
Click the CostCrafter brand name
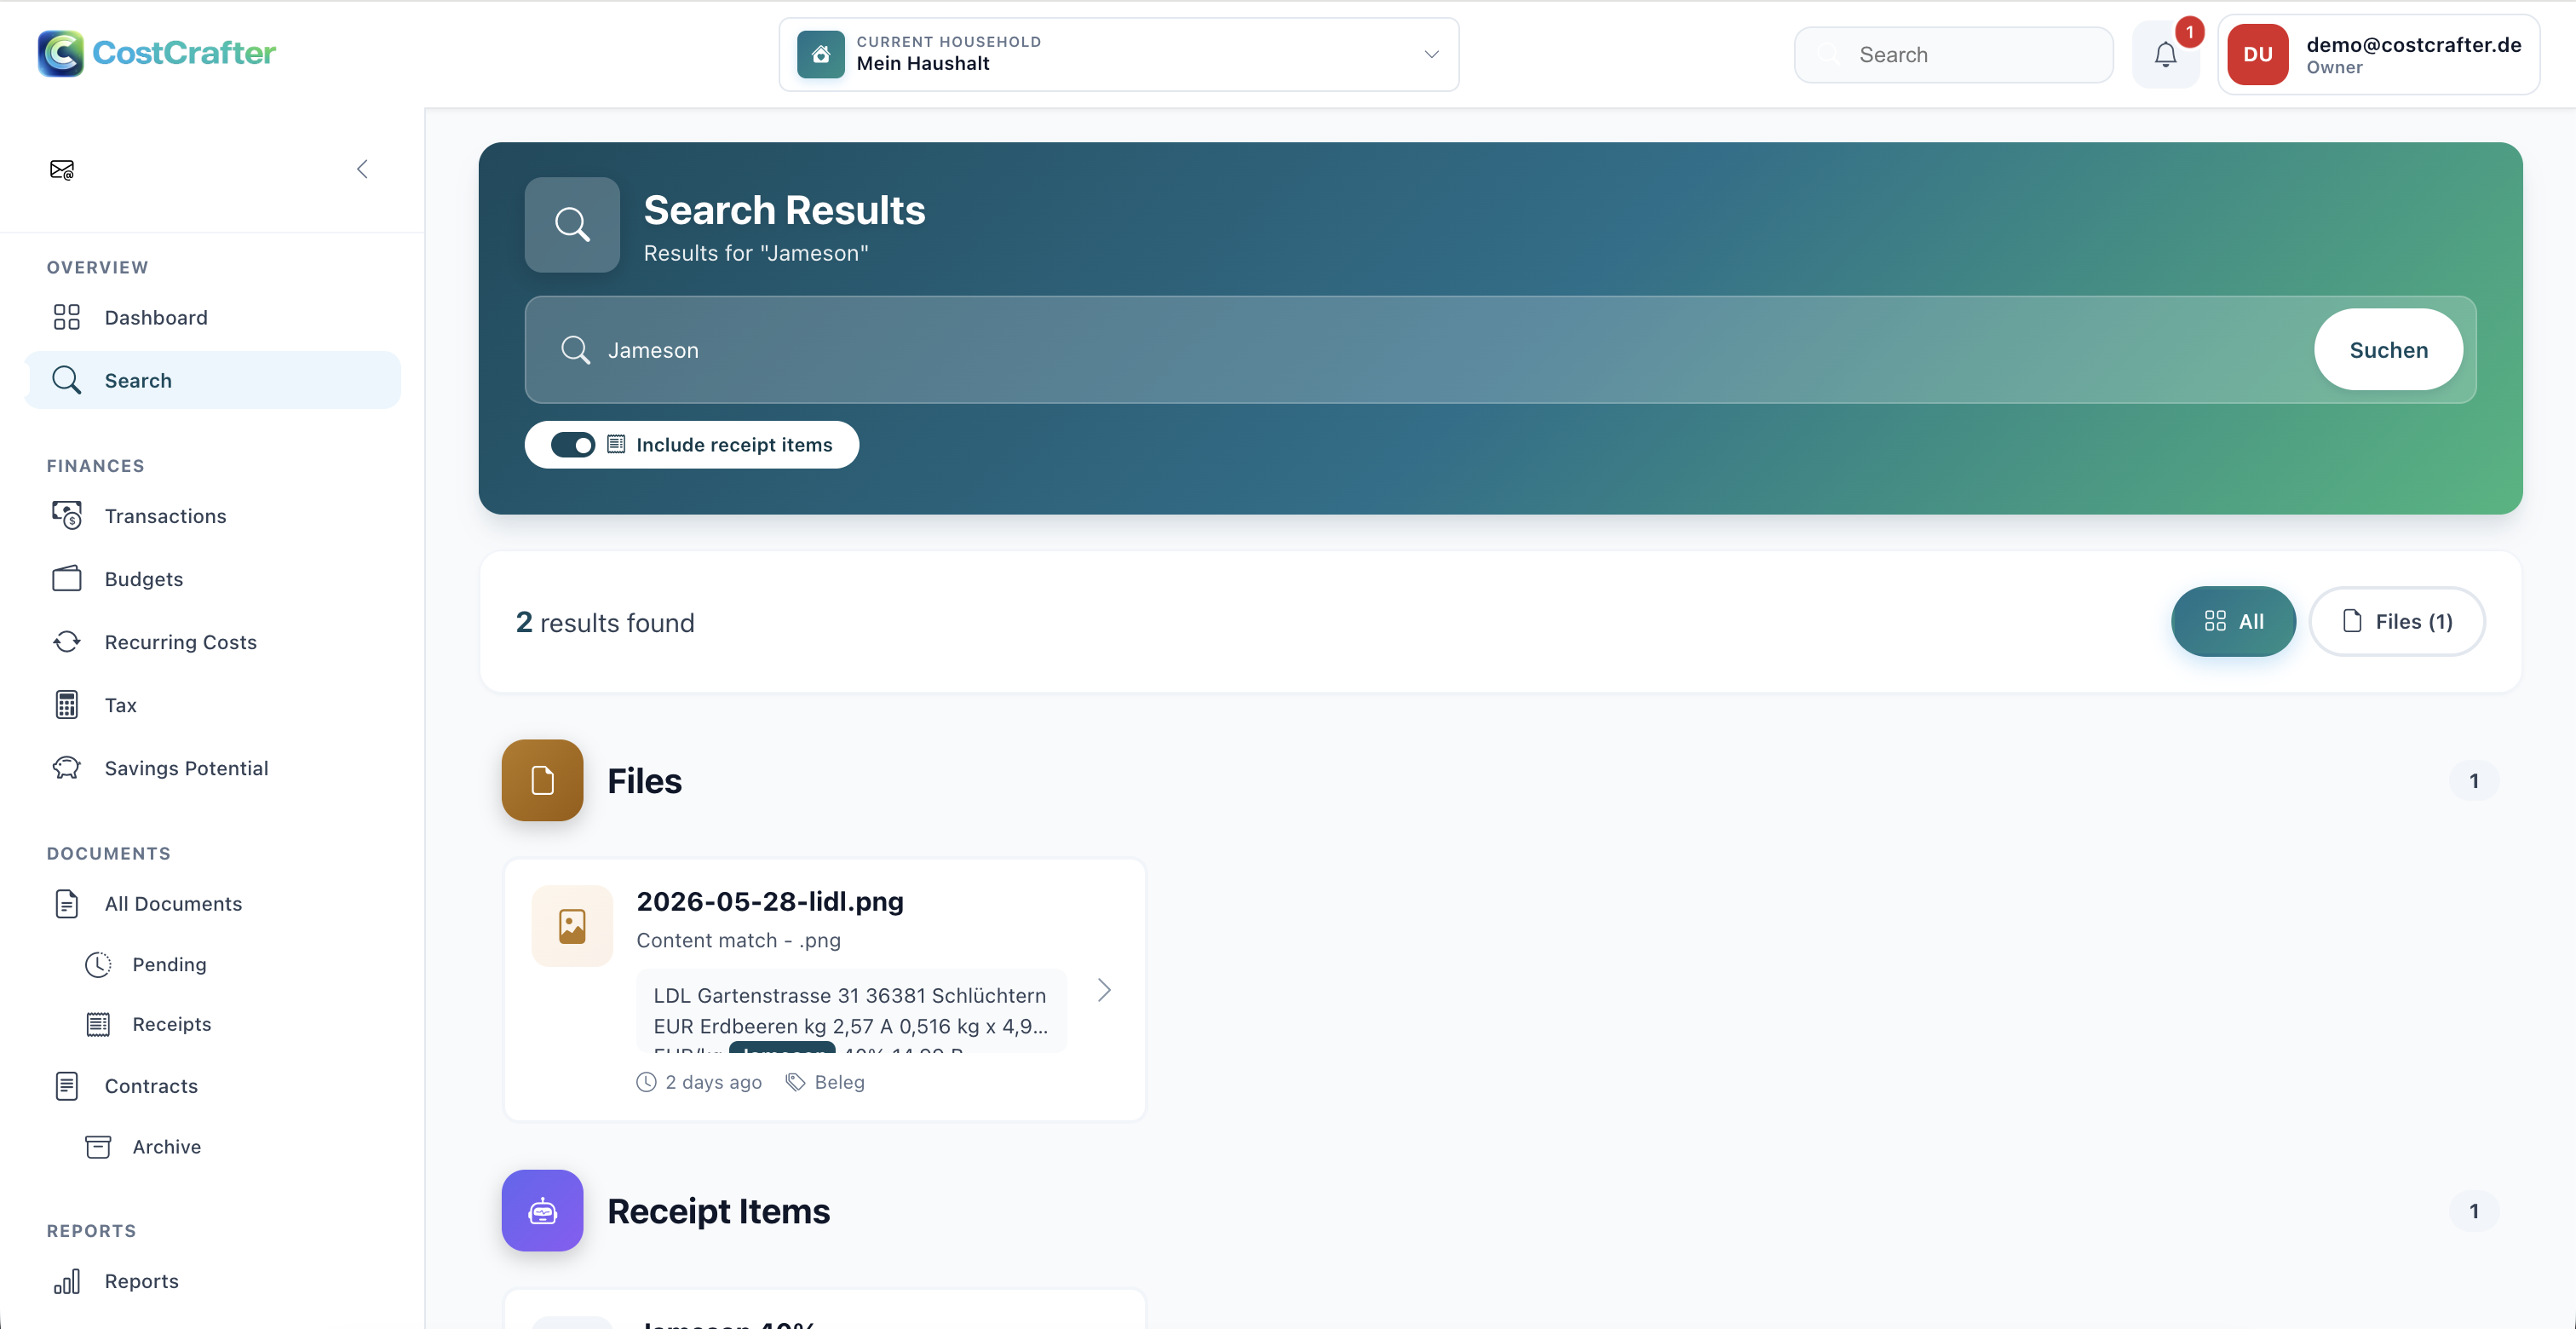pos(184,53)
